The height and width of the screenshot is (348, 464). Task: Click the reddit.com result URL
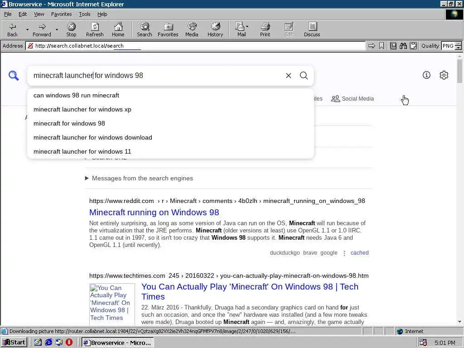coord(227,201)
